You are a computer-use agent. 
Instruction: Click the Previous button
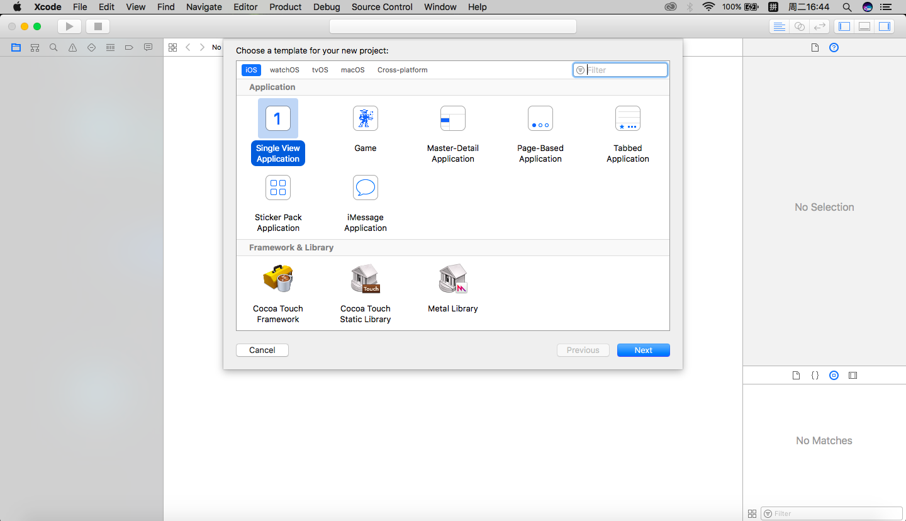coord(583,350)
